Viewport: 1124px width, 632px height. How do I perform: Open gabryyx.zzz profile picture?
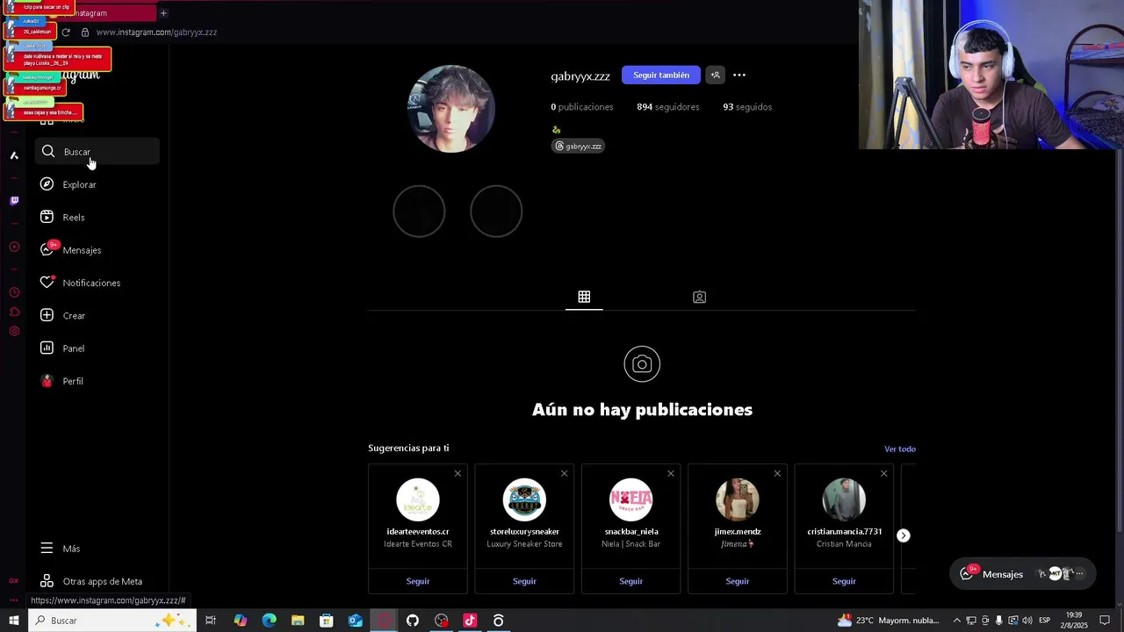coord(451,109)
